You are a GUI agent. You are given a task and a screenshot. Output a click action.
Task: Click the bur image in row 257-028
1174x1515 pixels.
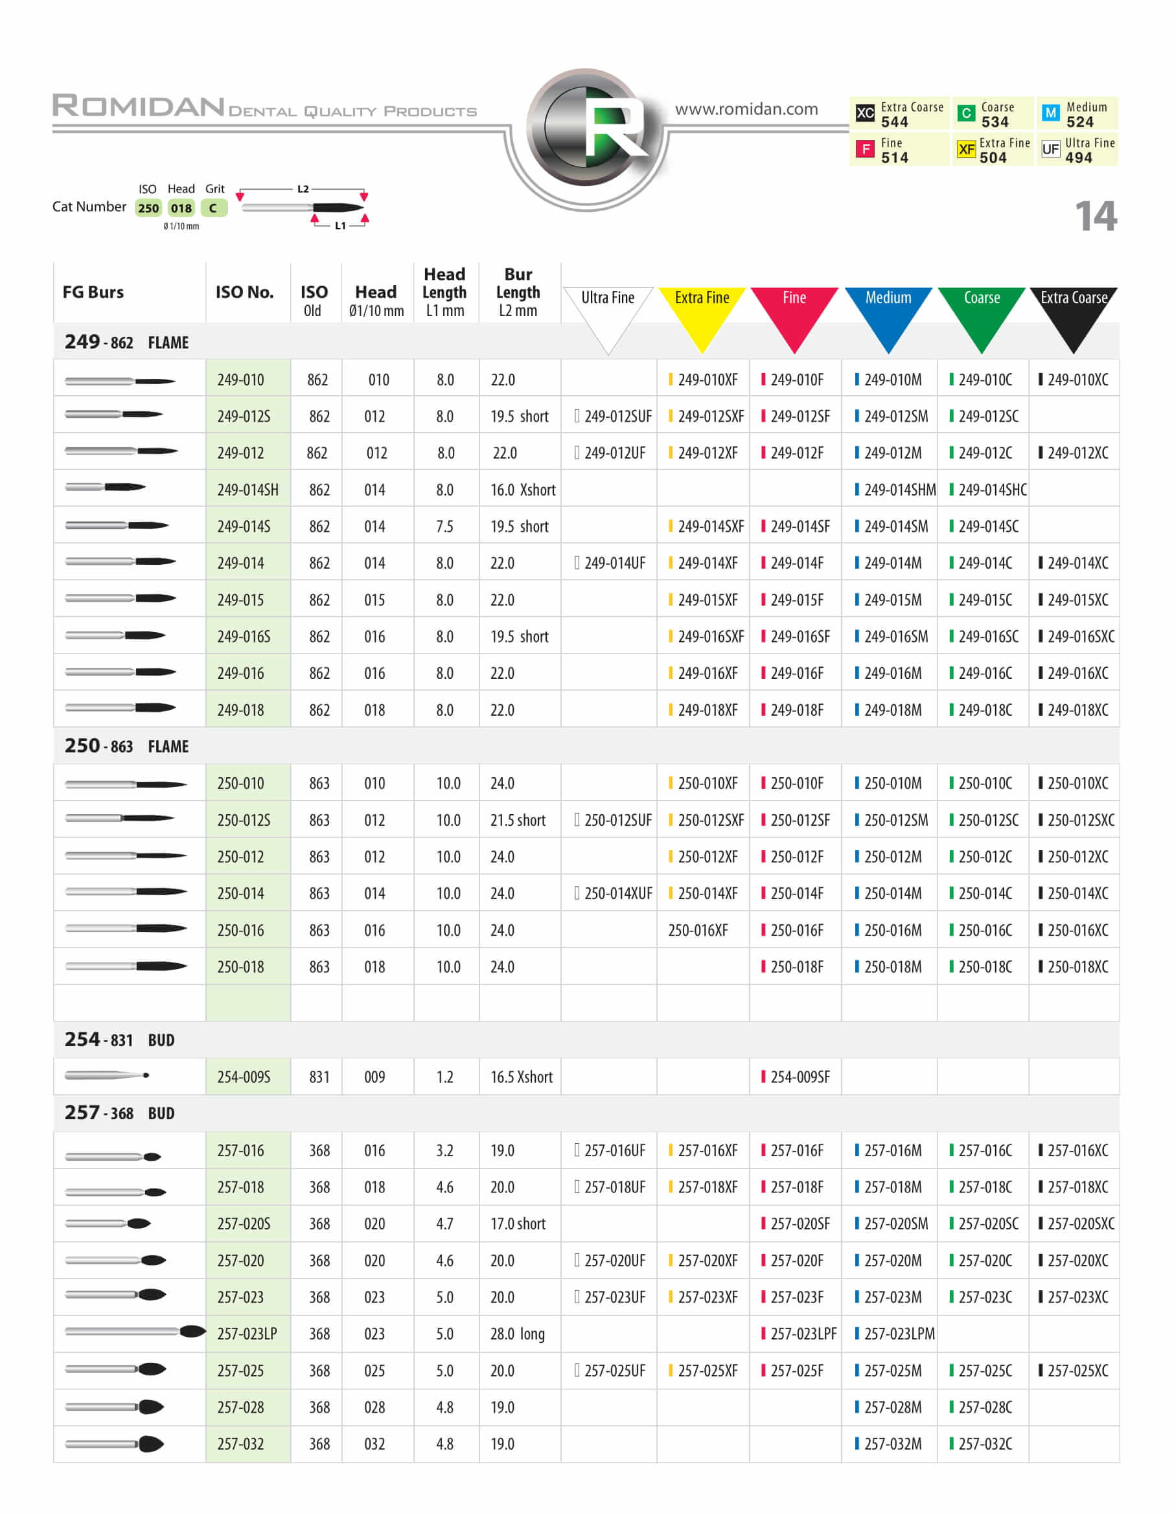[x=115, y=1407]
